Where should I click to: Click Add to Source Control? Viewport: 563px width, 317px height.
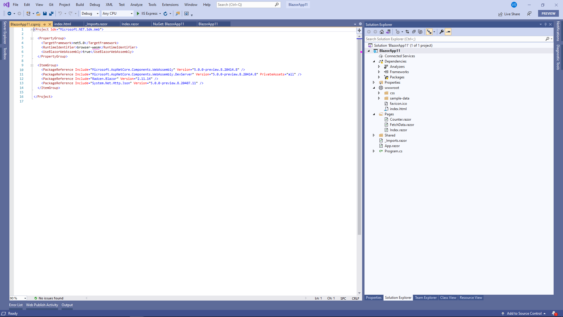point(524,313)
